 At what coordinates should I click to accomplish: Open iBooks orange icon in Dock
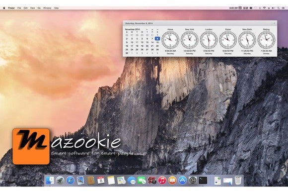(x=172, y=180)
